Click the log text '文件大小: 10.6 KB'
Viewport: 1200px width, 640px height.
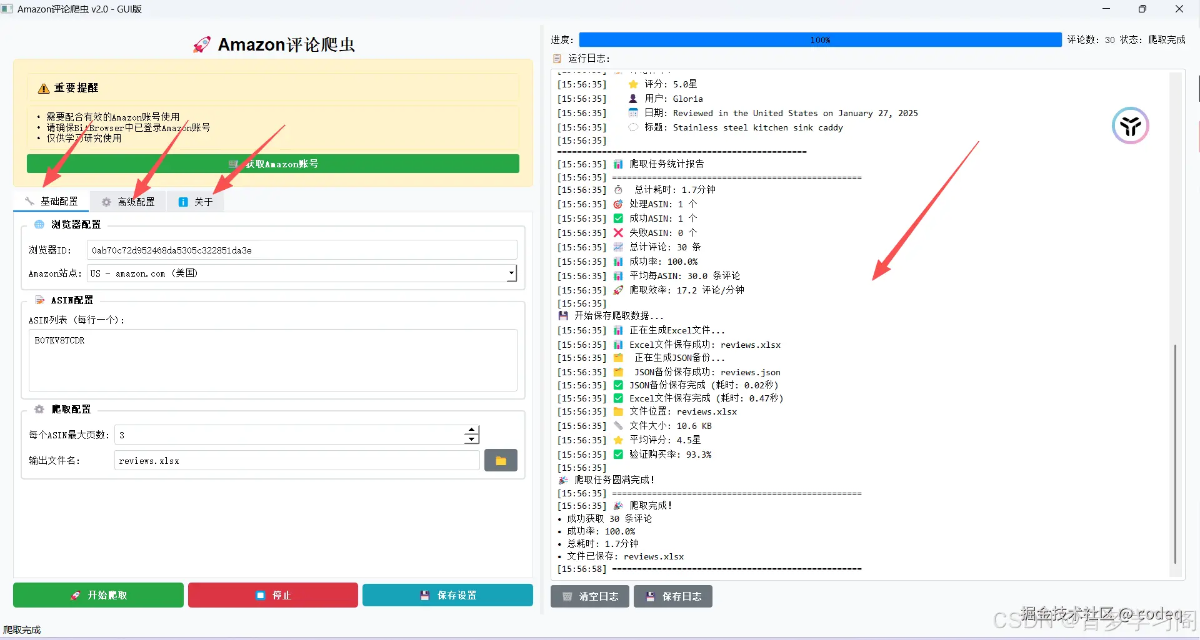pos(671,426)
